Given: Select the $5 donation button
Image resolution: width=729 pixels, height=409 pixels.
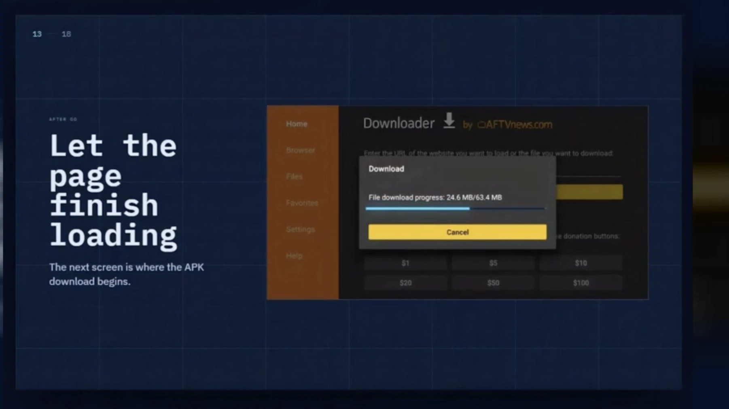Looking at the screenshot, I should (493, 263).
